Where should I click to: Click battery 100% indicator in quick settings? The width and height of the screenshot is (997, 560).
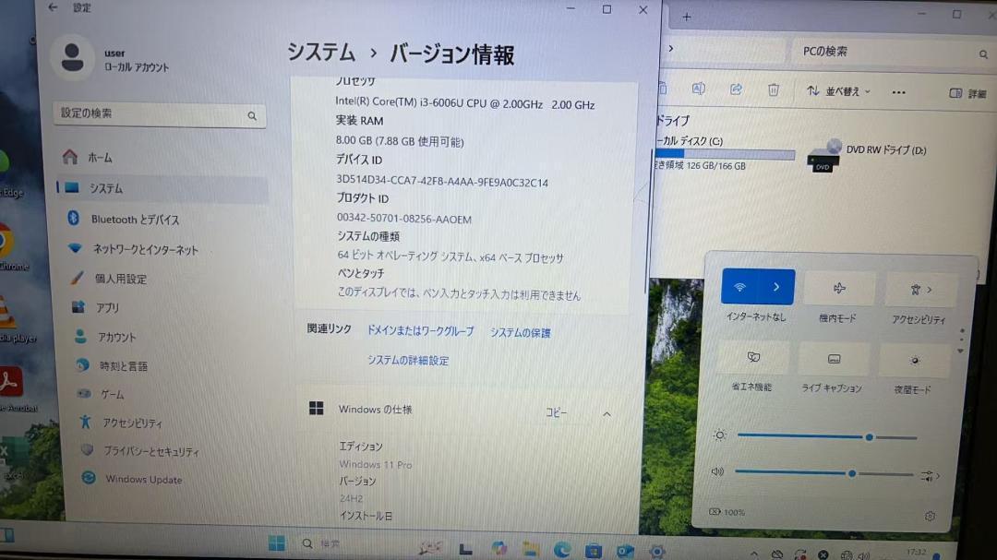(727, 512)
